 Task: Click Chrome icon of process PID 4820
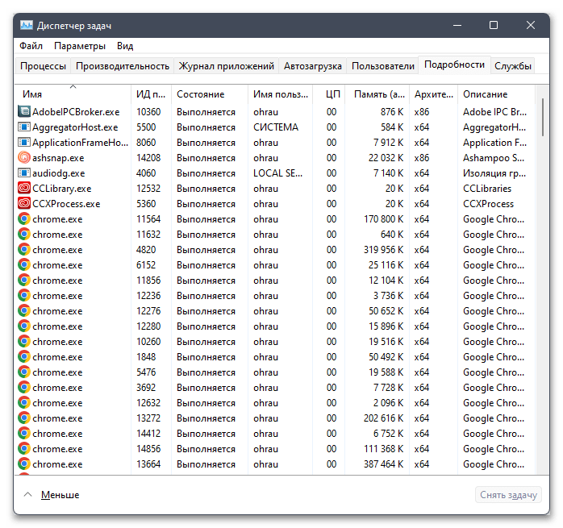coord(24,249)
